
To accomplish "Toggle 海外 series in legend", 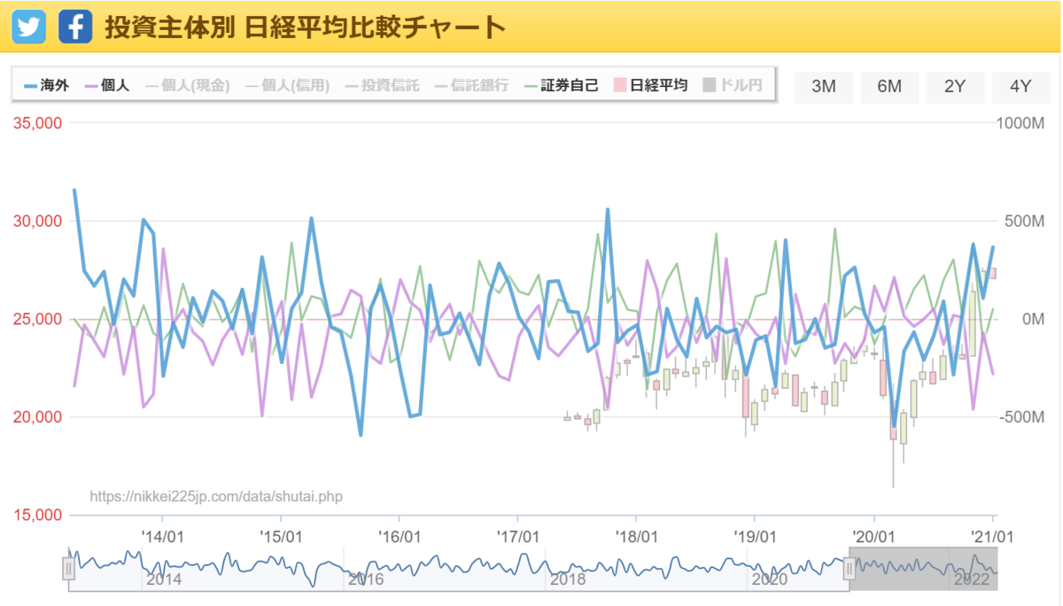I will [48, 86].
